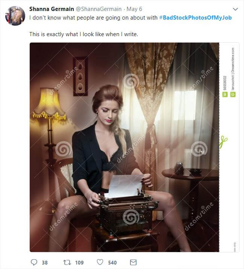Send tweet via the envelope icon
The height and width of the screenshot is (269, 244).
coord(133,262)
